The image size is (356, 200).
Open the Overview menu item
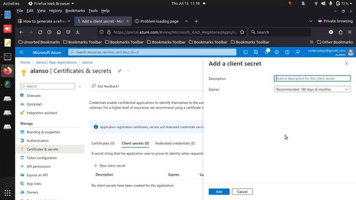tap(33, 96)
